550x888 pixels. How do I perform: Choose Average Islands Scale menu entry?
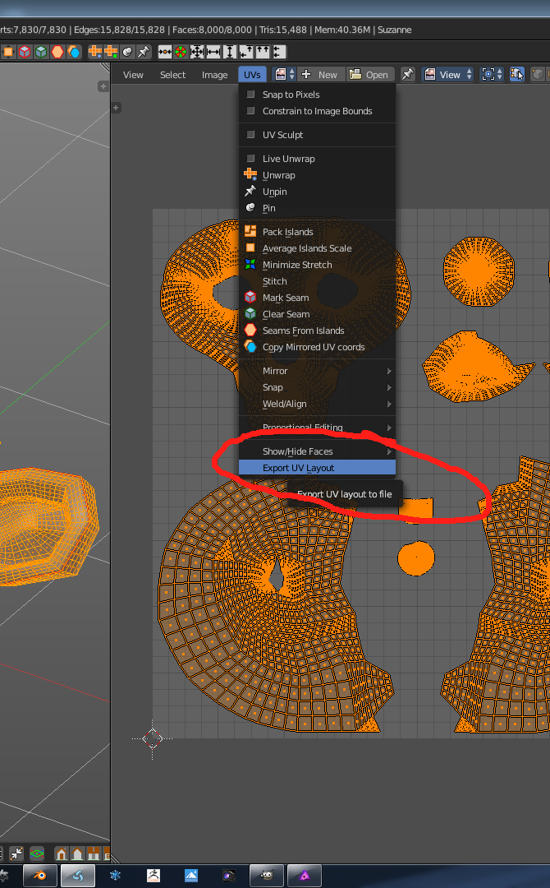[317, 248]
